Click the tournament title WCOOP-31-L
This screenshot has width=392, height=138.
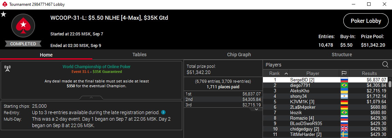click(x=109, y=18)
